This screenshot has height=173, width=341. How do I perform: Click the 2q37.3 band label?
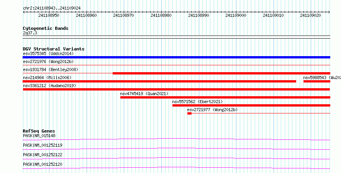tap(30, 33)
